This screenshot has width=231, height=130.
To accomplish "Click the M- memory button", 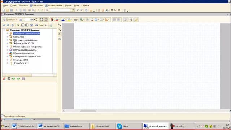I will point(120,10).
